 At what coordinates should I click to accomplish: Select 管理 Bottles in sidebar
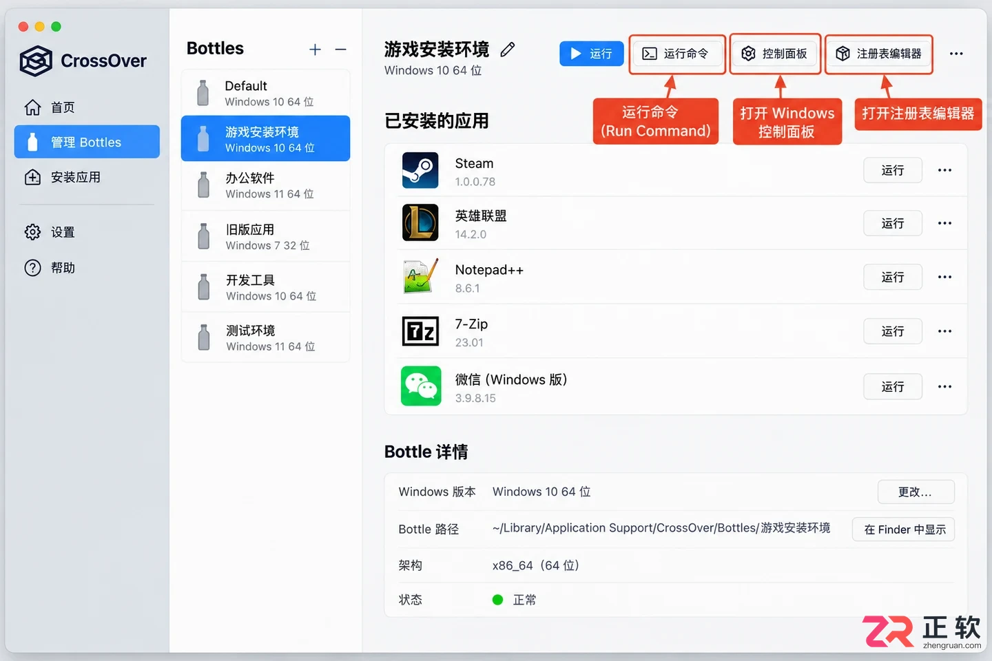87,142
